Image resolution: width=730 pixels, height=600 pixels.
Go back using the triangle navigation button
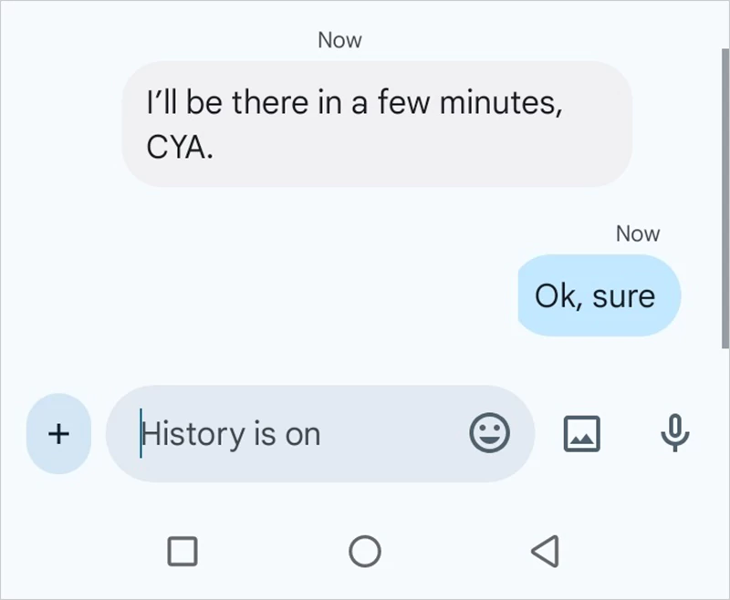544,551
